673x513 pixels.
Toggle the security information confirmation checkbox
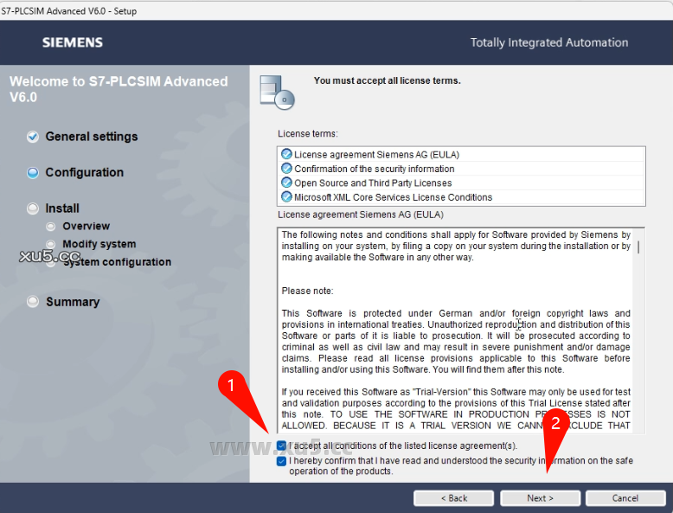point(282,461)
